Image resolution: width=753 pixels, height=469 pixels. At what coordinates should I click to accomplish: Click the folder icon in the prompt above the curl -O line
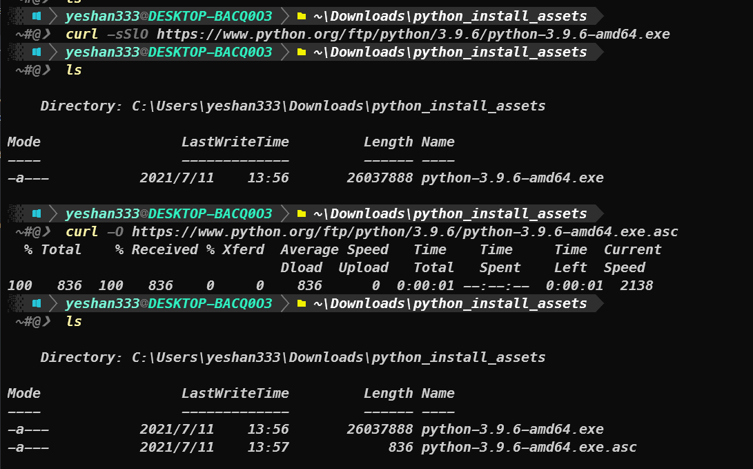tap(302, 213)
